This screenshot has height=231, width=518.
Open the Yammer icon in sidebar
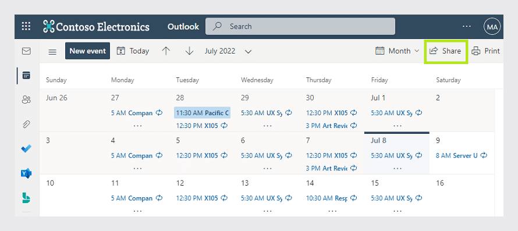coord(26,173)
